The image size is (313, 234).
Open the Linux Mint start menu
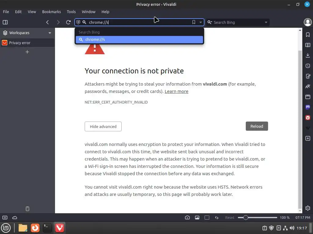pos(6,228)
